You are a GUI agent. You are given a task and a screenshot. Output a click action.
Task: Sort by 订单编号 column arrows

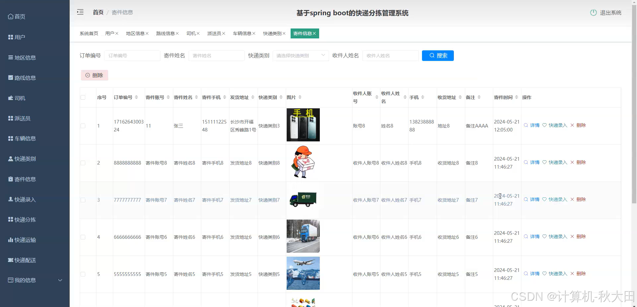pos(136,97)
